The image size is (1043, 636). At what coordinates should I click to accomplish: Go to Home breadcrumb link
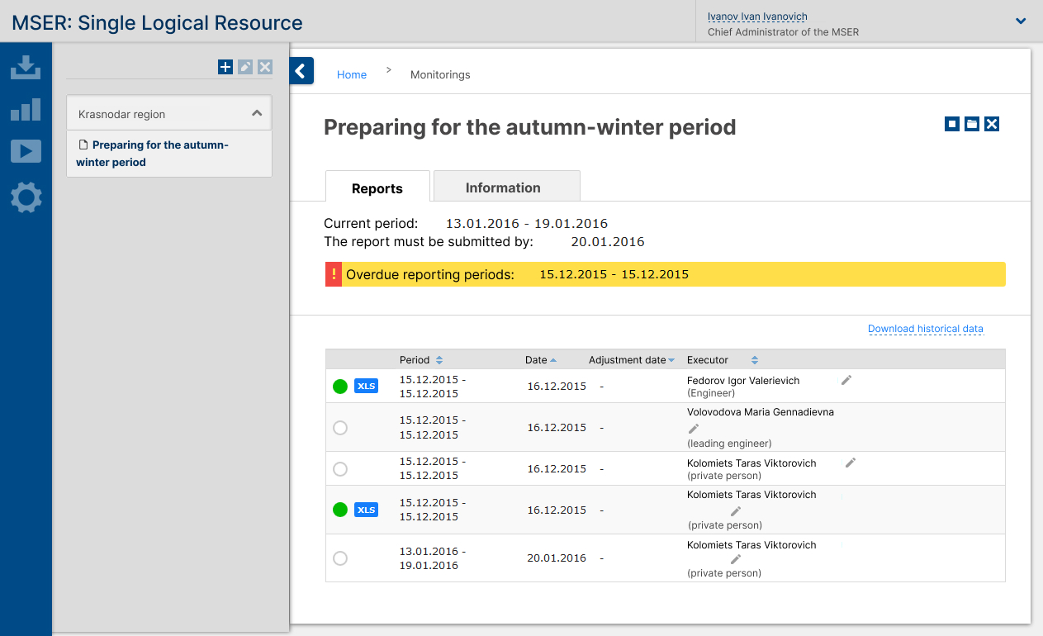tap(351, 74)
